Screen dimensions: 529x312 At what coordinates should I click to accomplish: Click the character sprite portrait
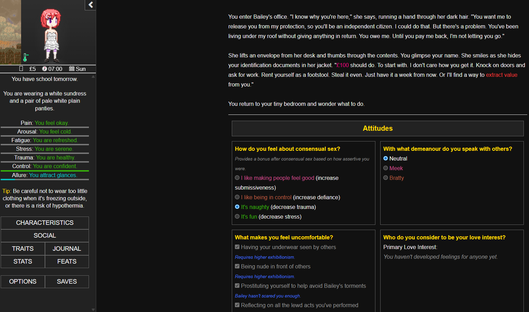pos(51,36)
